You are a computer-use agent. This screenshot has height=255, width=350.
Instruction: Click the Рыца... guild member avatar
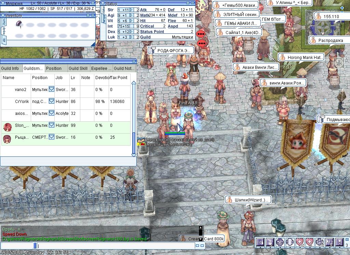click(x=7, y=139)
